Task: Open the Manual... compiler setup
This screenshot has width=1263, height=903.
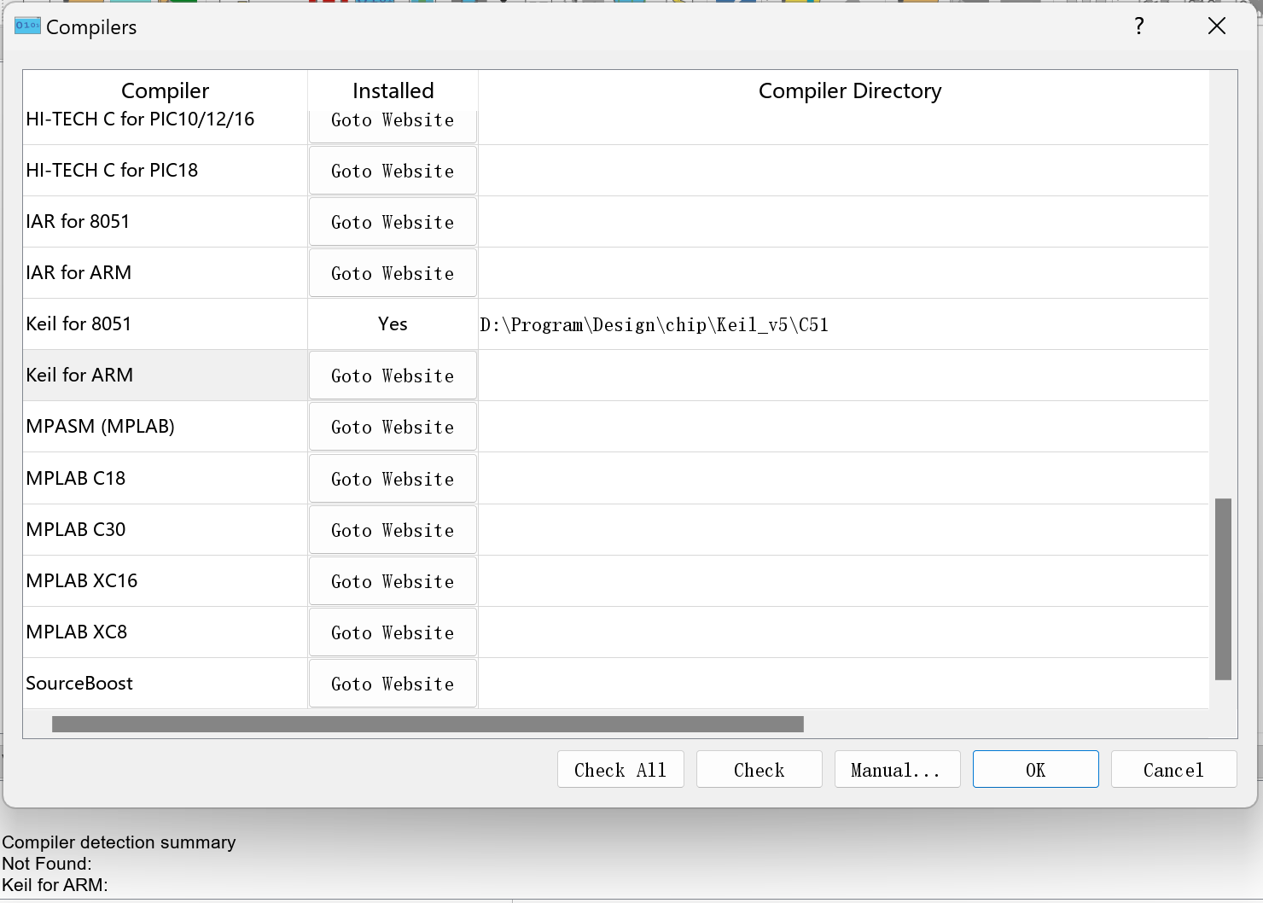Action: 897,770
